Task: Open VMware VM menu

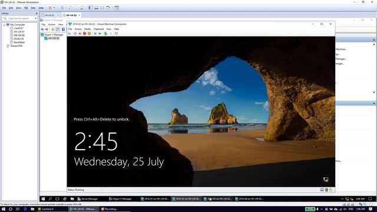Action: pos(26,8)
